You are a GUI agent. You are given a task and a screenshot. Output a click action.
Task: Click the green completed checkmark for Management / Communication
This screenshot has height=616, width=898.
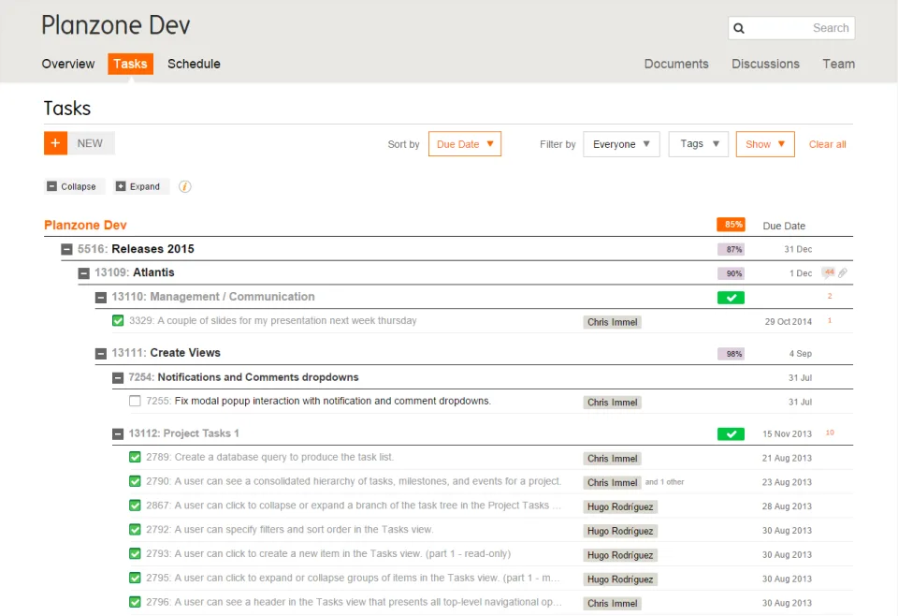[x=731, y=298]
